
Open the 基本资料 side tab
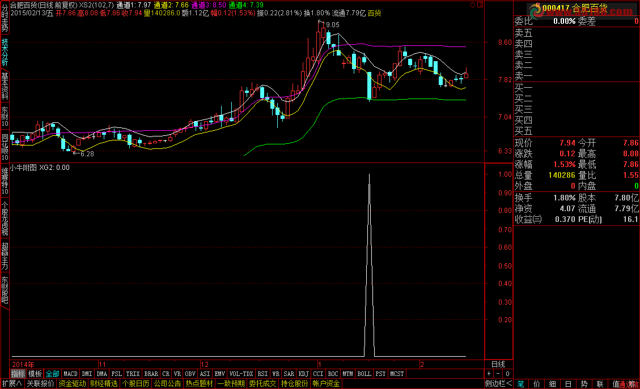tap(5, 87)
